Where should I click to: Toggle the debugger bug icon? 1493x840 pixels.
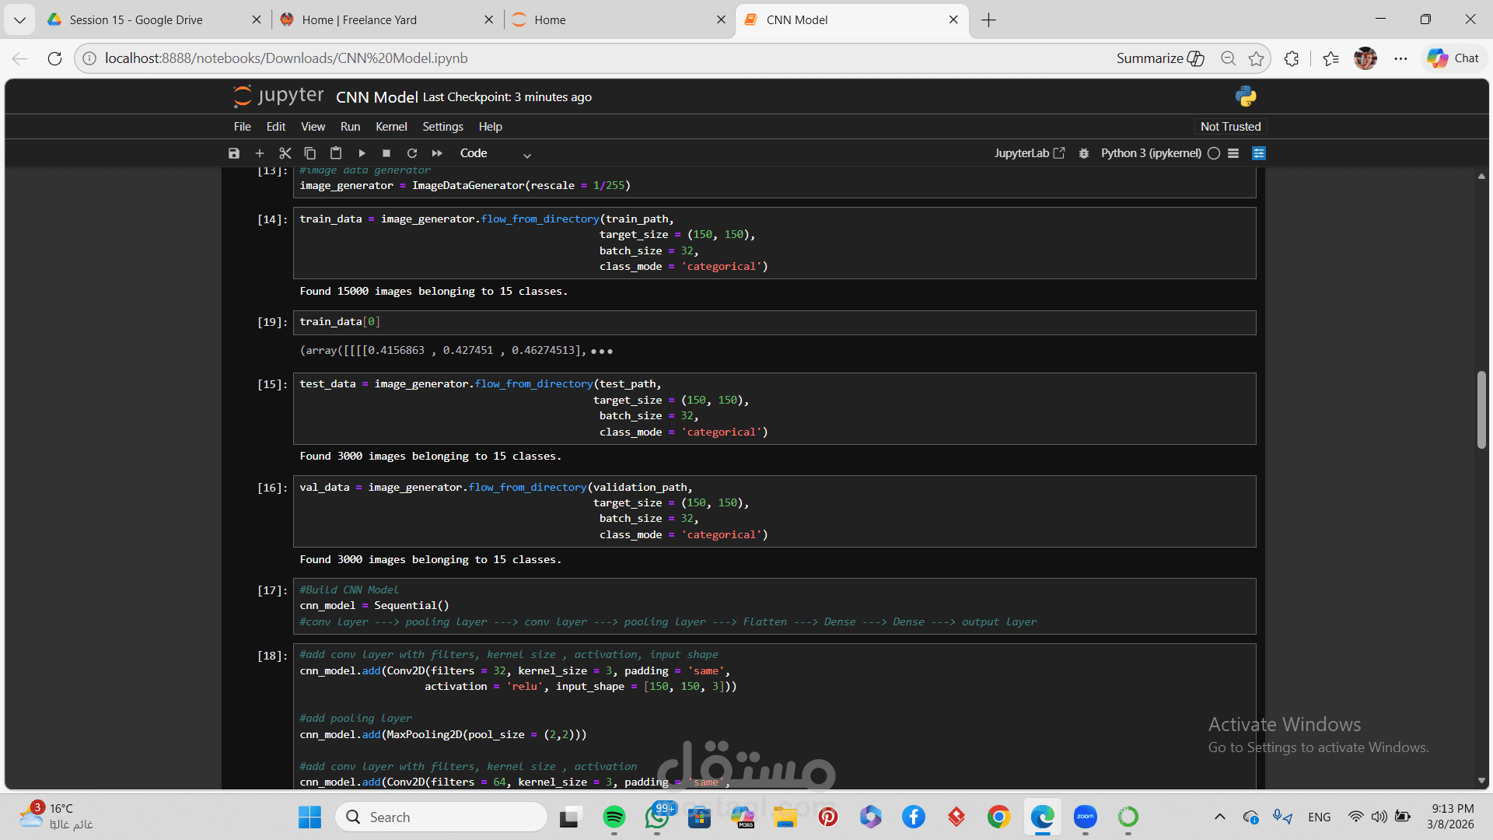1083,153
